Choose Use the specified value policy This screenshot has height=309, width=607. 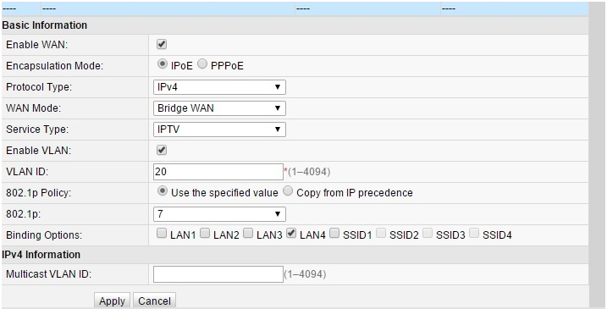(x=163, y=191)
